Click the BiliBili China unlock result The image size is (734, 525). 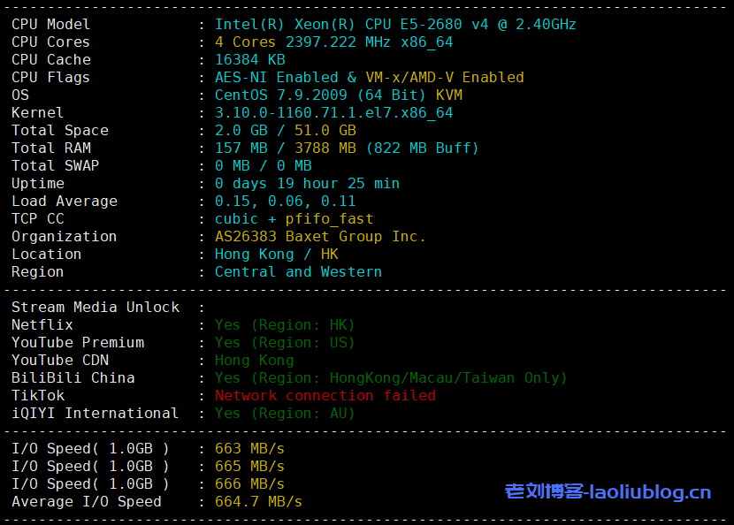point(390,378)
